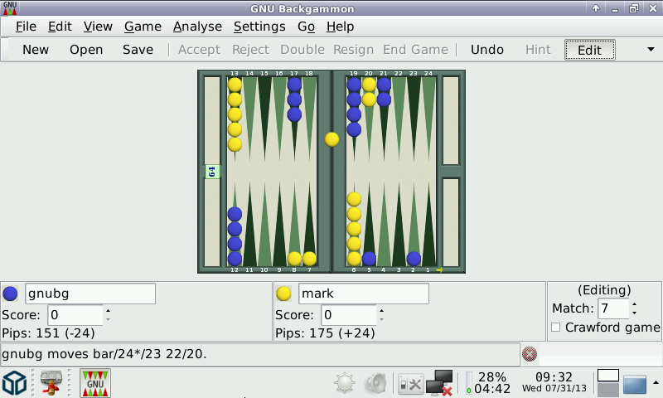Open the speaker volume tray icon
This screenshot has height=398, width=663.
pos(375,383)
